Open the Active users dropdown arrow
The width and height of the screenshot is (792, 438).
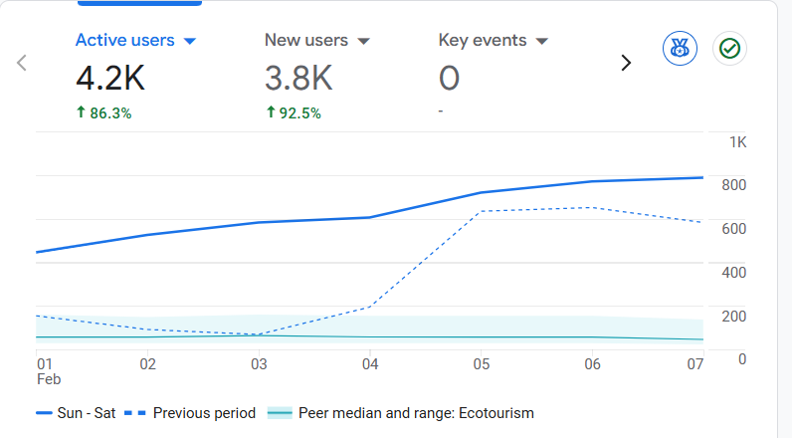click(x=190, y=41)
